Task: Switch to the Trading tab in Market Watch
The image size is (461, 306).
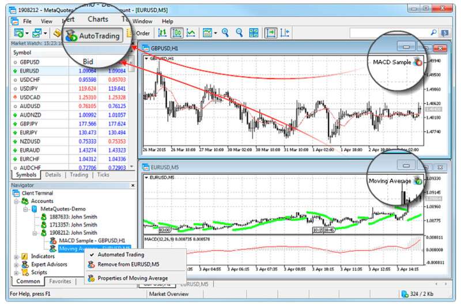Action: point(79,174)
